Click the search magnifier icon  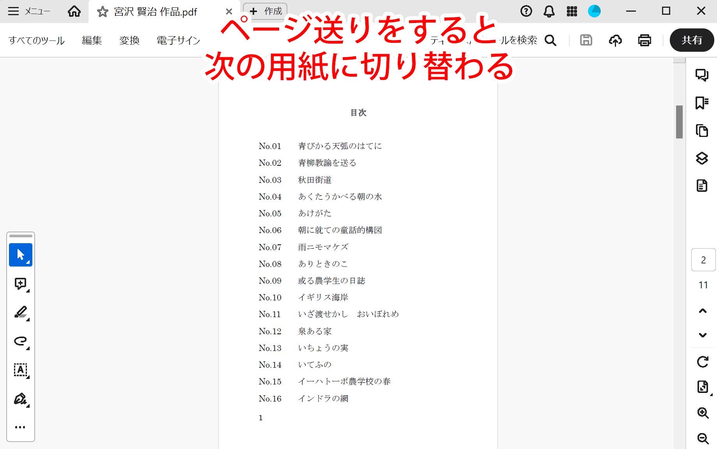[x=550, y=40]
